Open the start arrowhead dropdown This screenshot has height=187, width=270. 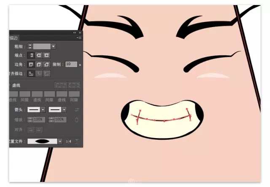43,109
